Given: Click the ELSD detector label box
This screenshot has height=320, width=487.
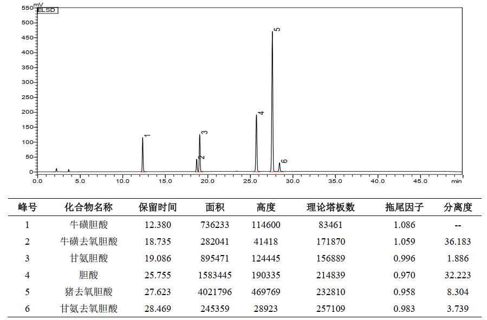Looking at the screenshot, I should click(47, 10).
